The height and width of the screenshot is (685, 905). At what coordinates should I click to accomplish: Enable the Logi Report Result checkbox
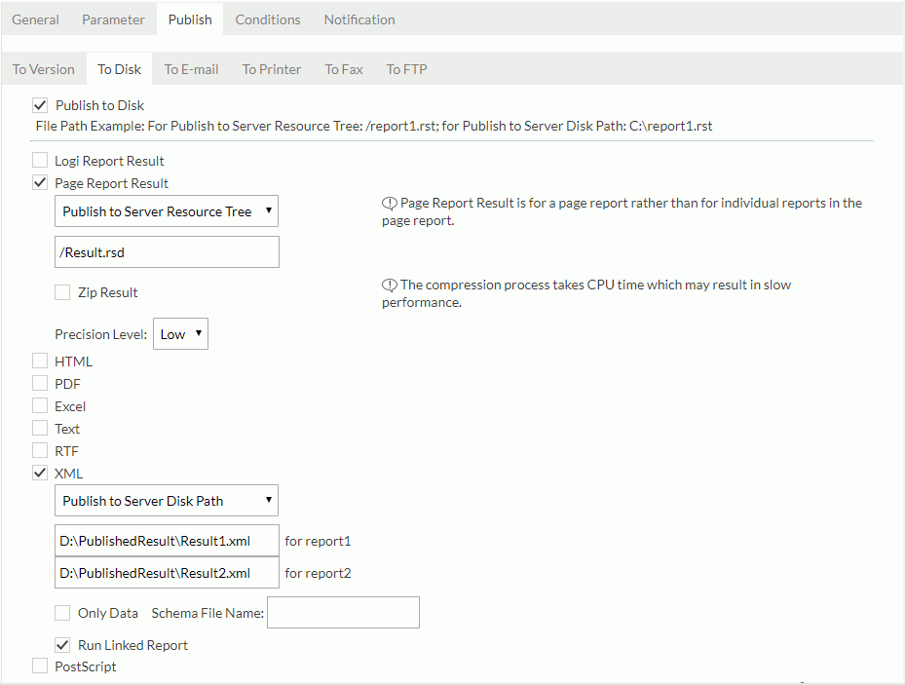pyautogui.click(x=40, y=161)
